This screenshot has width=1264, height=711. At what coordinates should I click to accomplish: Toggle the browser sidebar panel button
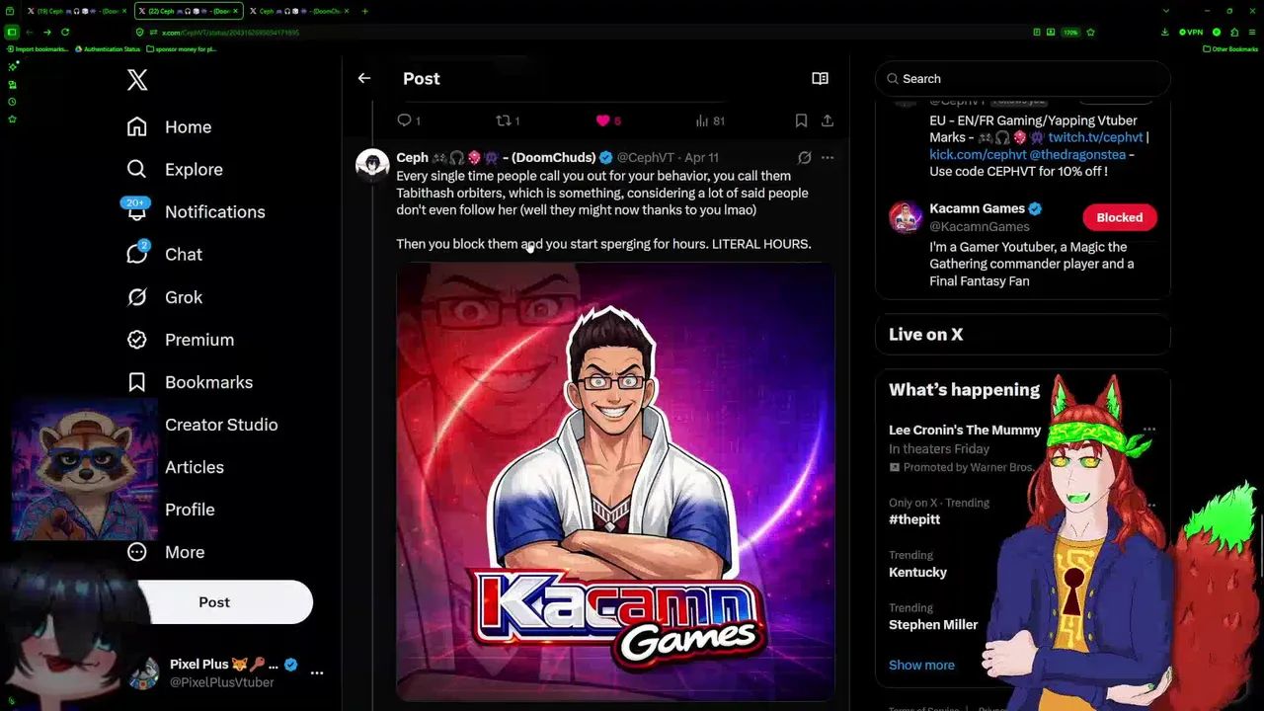point(12,32)
